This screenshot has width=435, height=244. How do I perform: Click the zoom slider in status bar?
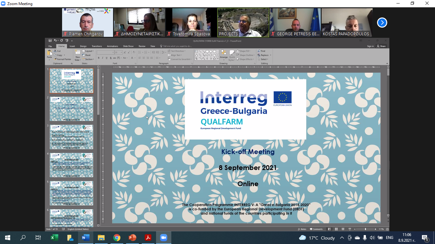coord(365,229)
